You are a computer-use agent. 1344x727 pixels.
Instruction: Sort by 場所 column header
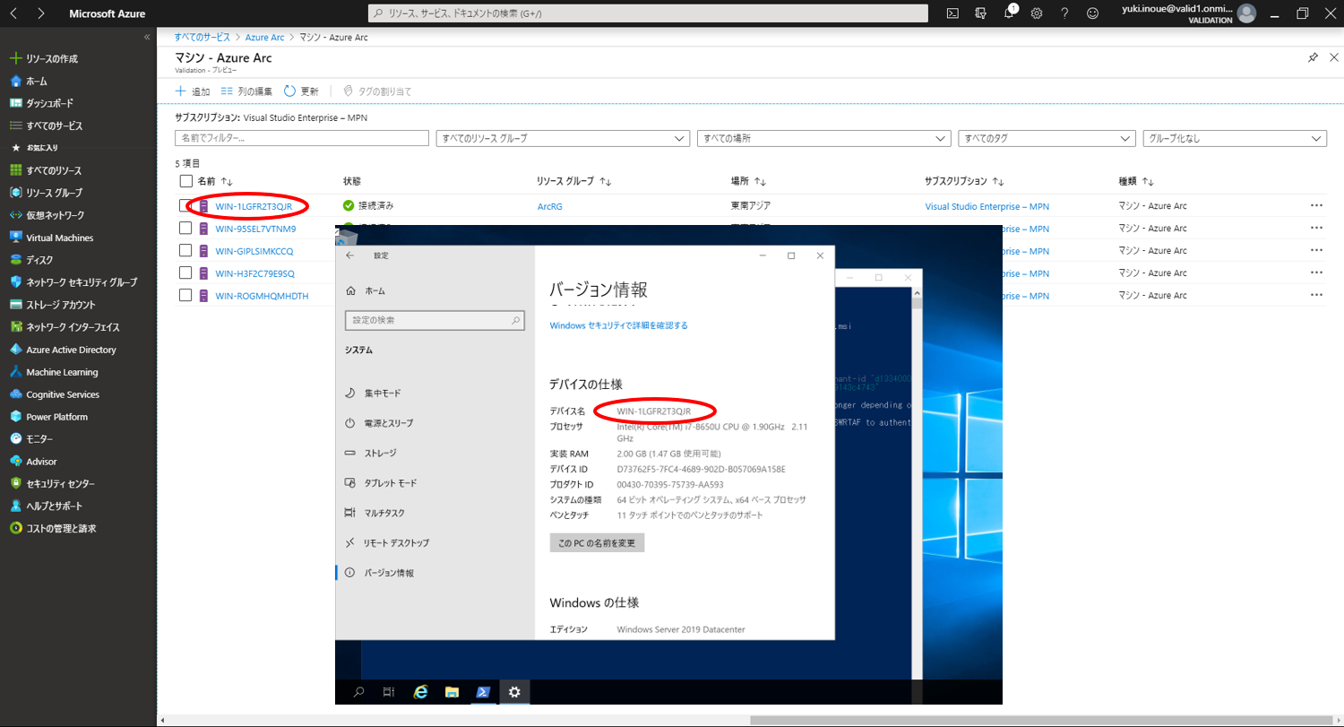tap(748, 181)
